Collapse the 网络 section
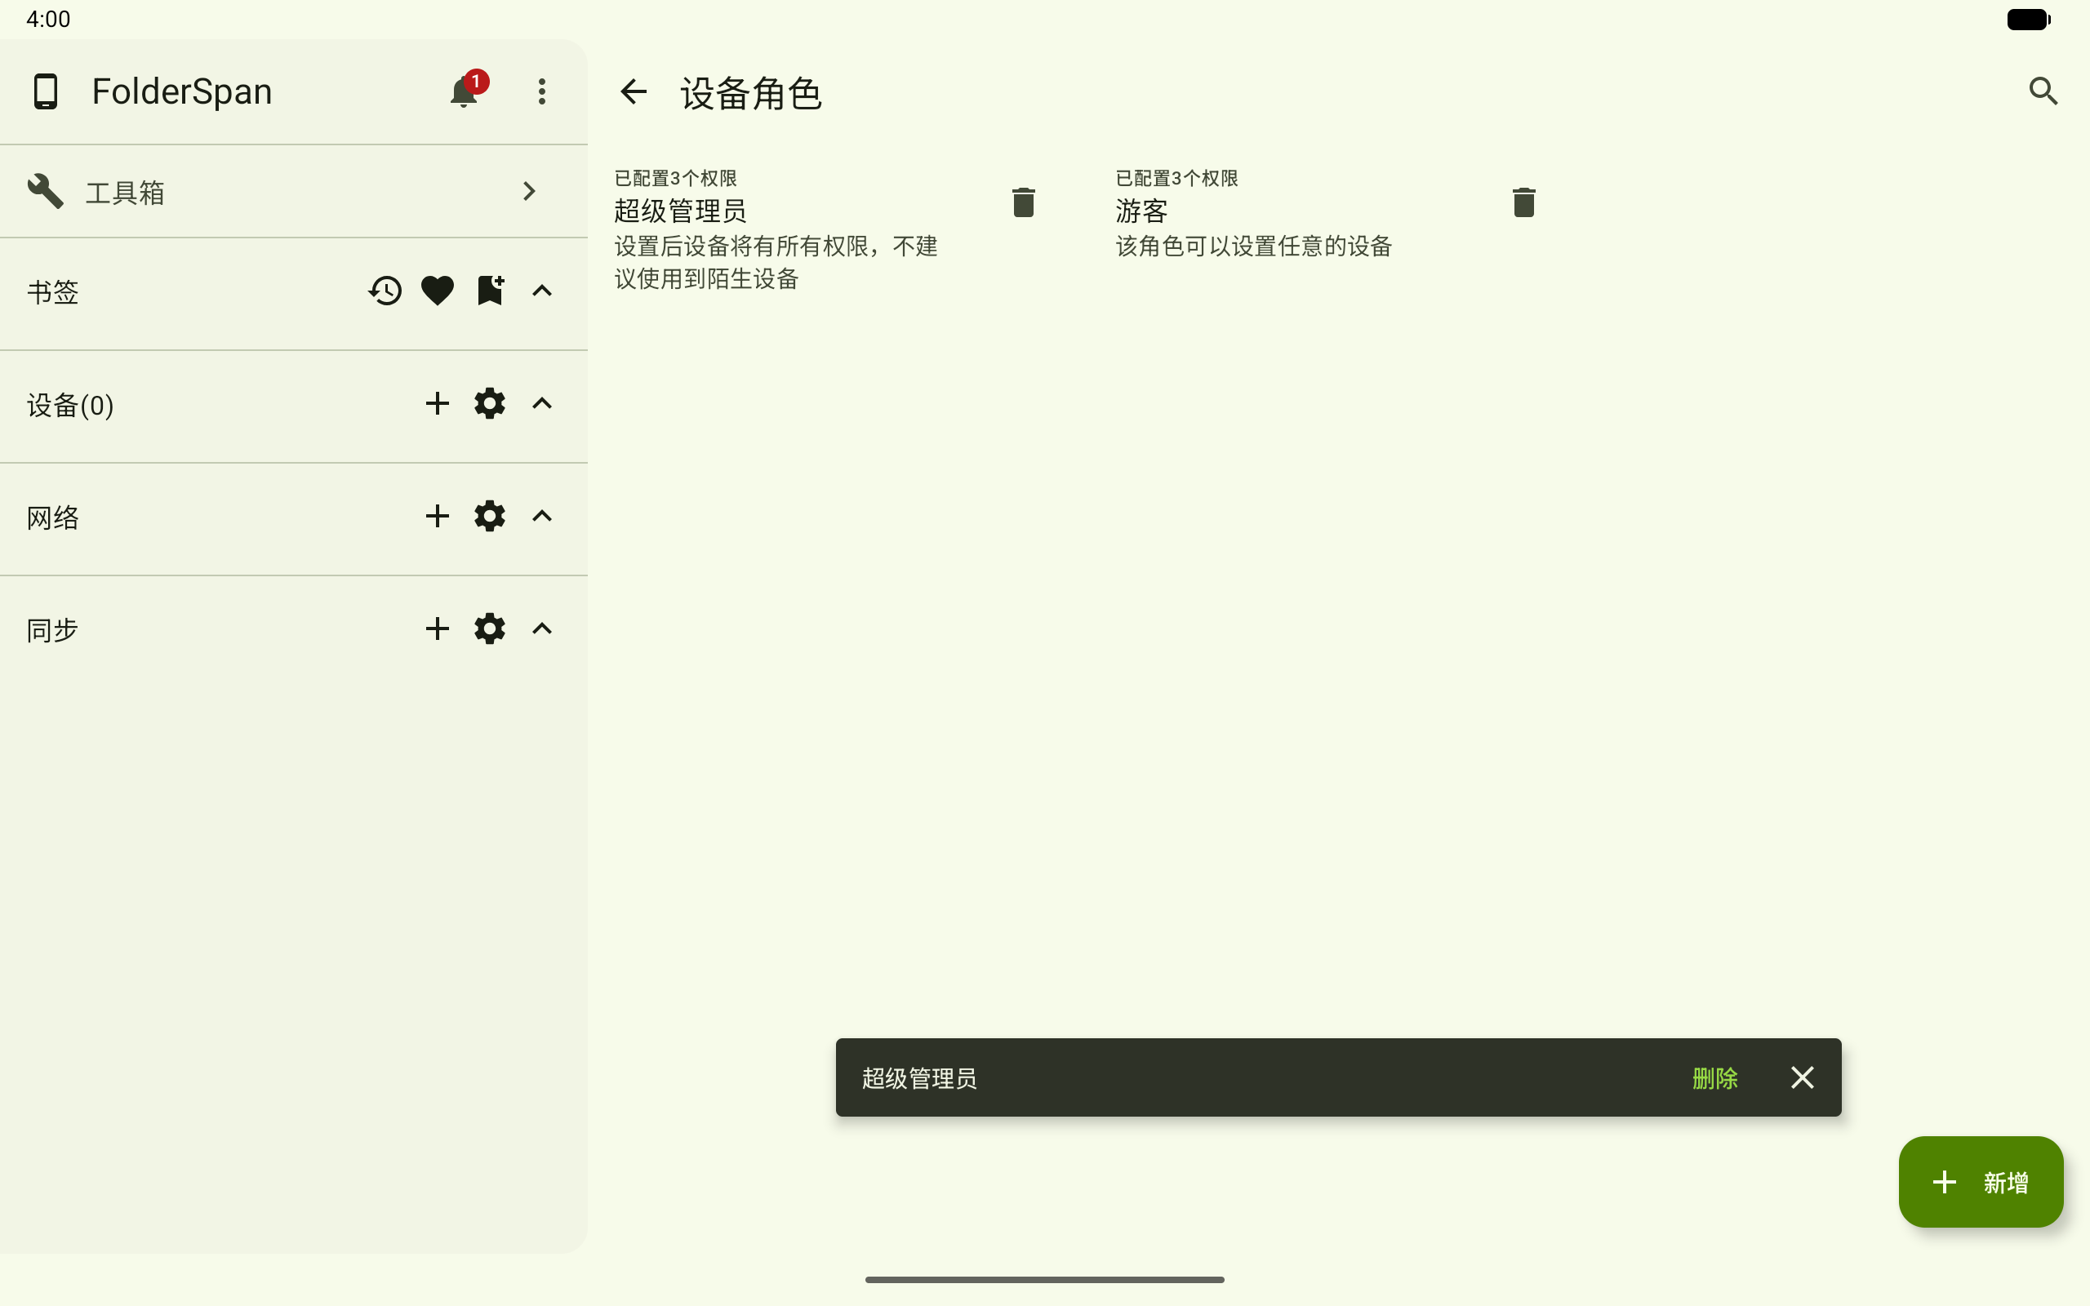Image resolution: width=2090 pixels, height=1306 pixels. click(541, 516)
